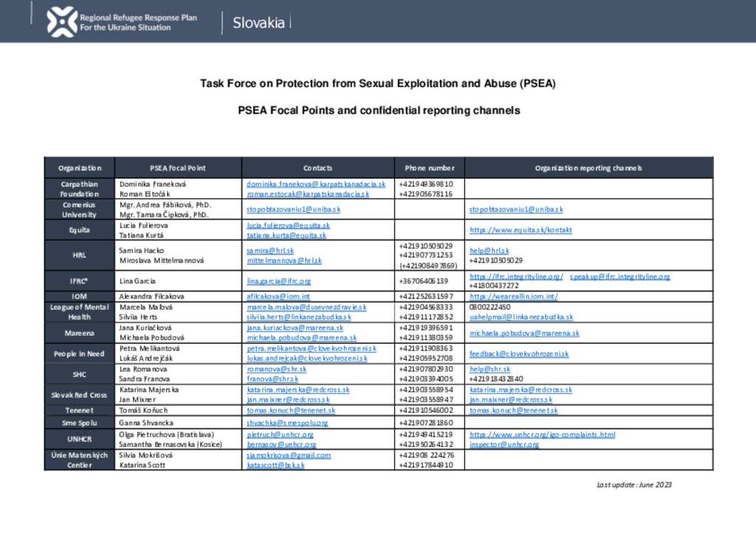This screenshot has height=534, width=756.
Task: Open petra.melikantova email link
Action: (312, 349)
